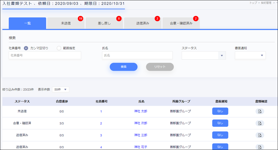278x150 pixels.
Task: Click the 書面通知 column header
Action: pos(221,101)
